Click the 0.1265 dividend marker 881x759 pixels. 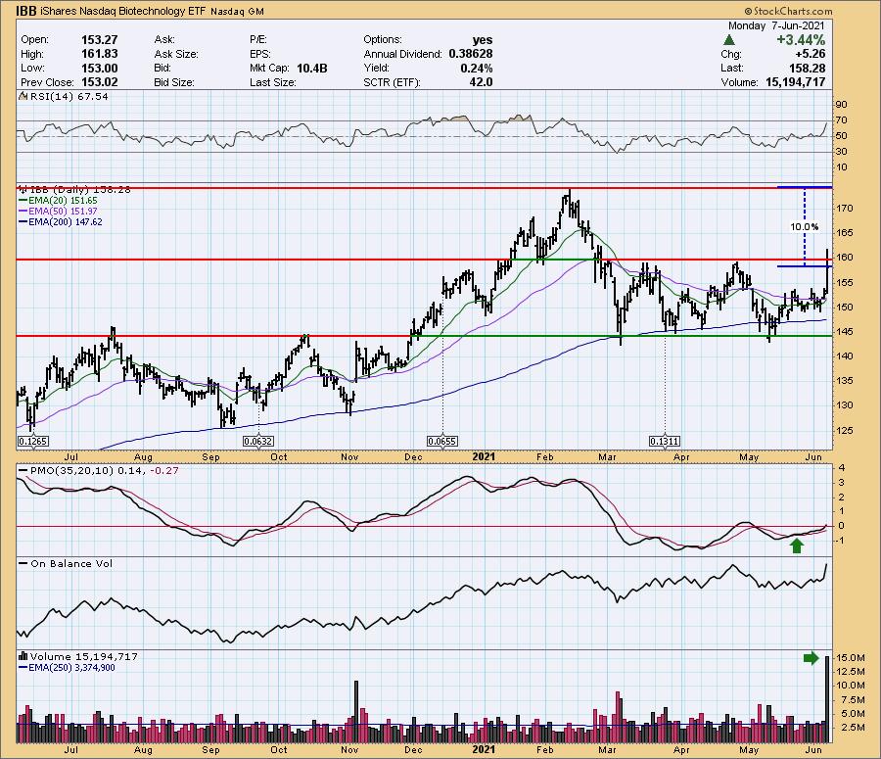tap(32, 442)
